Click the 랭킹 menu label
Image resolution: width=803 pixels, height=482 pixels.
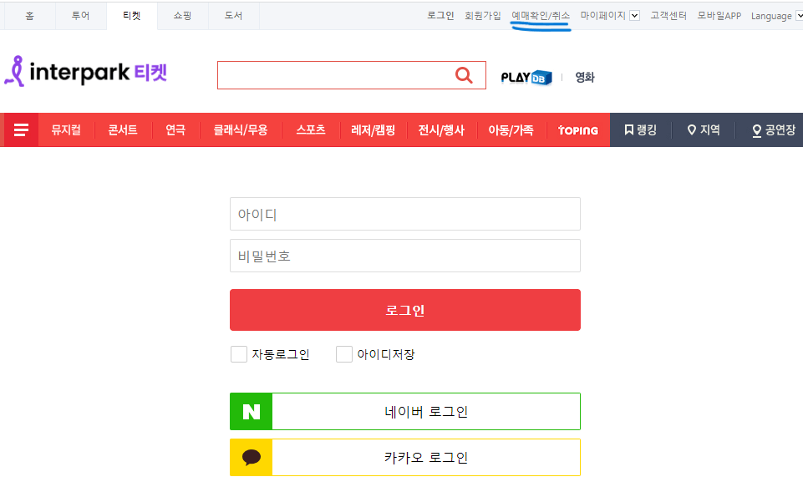click(x=647, y=130)
